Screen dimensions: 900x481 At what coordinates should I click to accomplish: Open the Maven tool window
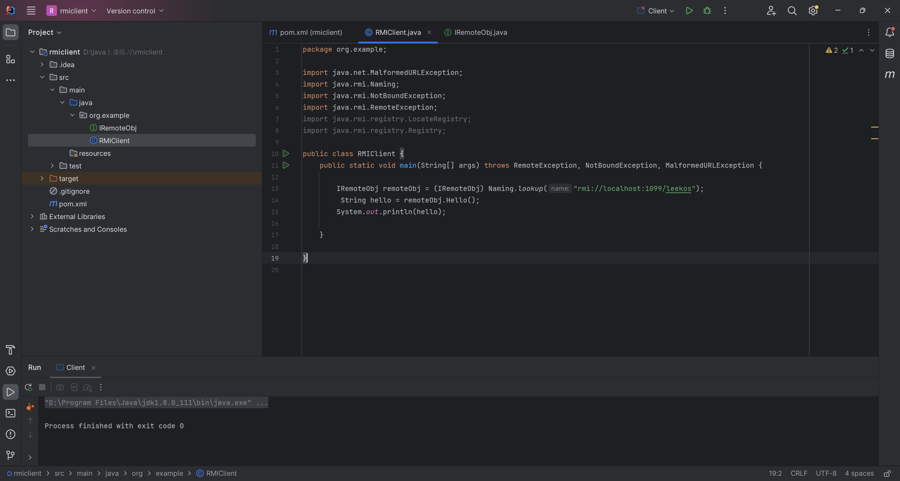[890, 75]
